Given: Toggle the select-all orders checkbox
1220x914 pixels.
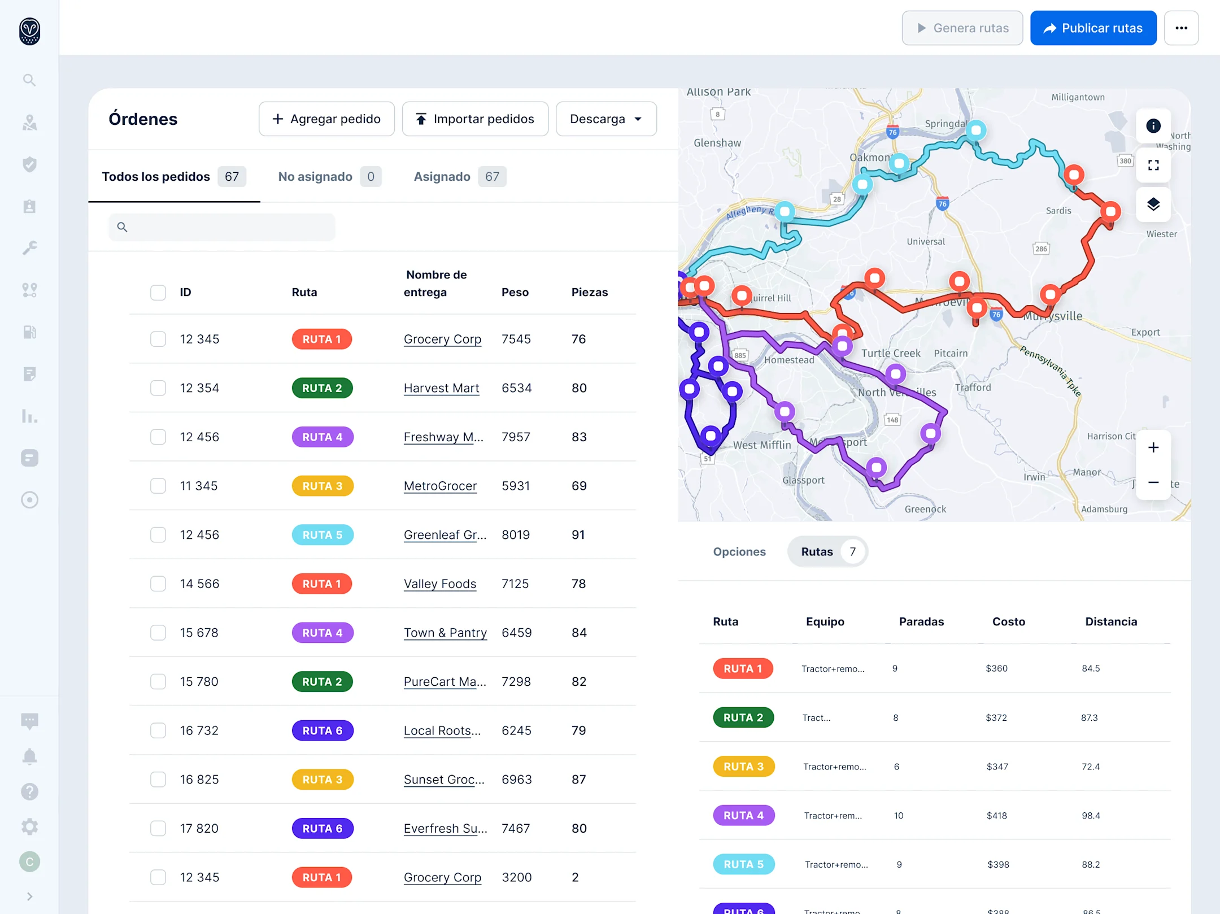Looking at the screenshot, I should (x=158, y=292).
